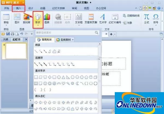
Task: Switch to the 大纲 outline pane tab
Action: [5, 40]
